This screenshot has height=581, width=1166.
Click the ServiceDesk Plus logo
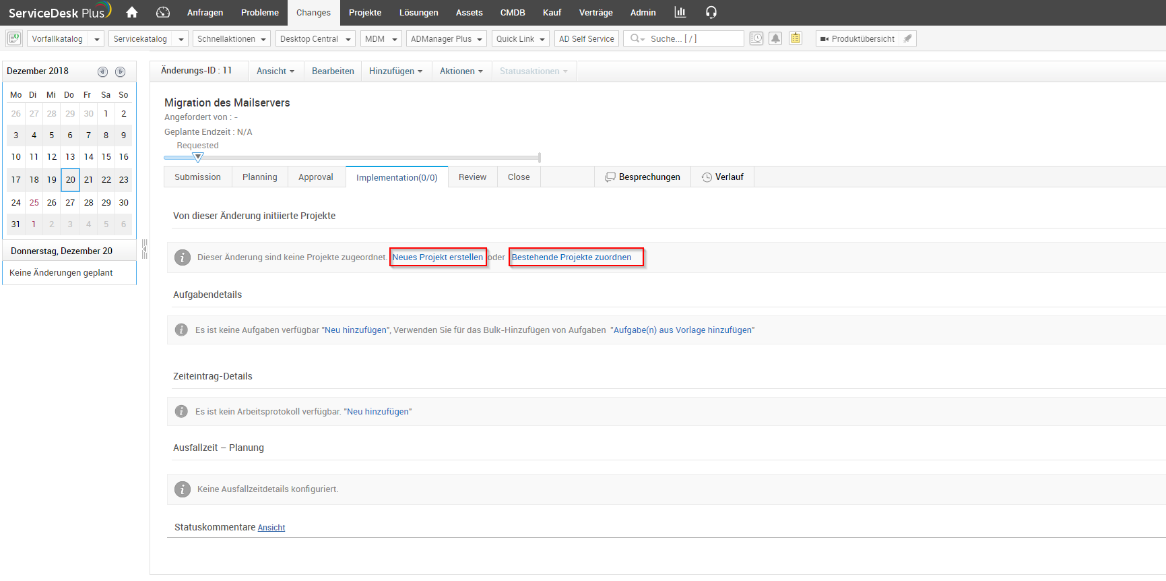click(59, 11)
